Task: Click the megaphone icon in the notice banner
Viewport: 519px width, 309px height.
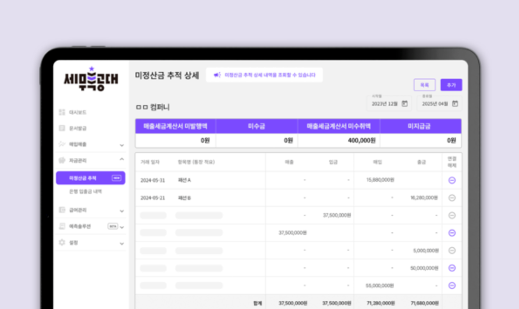Action: tap(217, 75)
